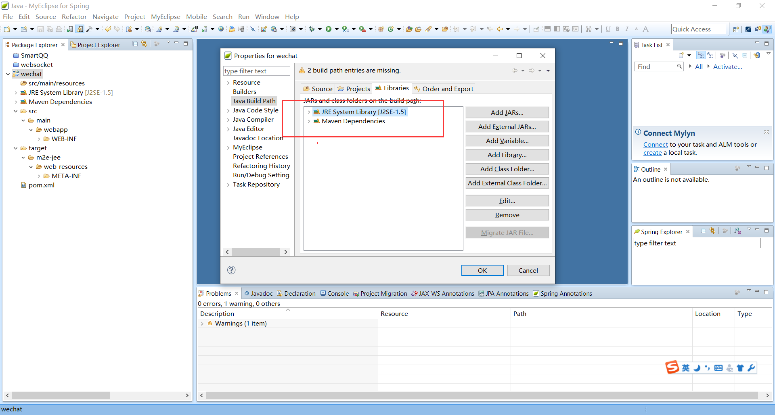The image size is (775, 415).
Task: Click the New file toolbar icon
Action: coord(7,29)
